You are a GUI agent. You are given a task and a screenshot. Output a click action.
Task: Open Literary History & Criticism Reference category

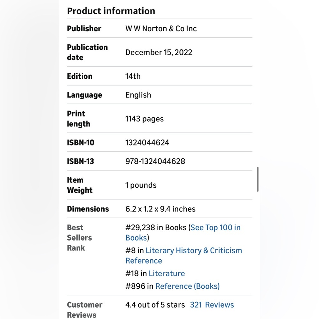click(x=194, y=251)
